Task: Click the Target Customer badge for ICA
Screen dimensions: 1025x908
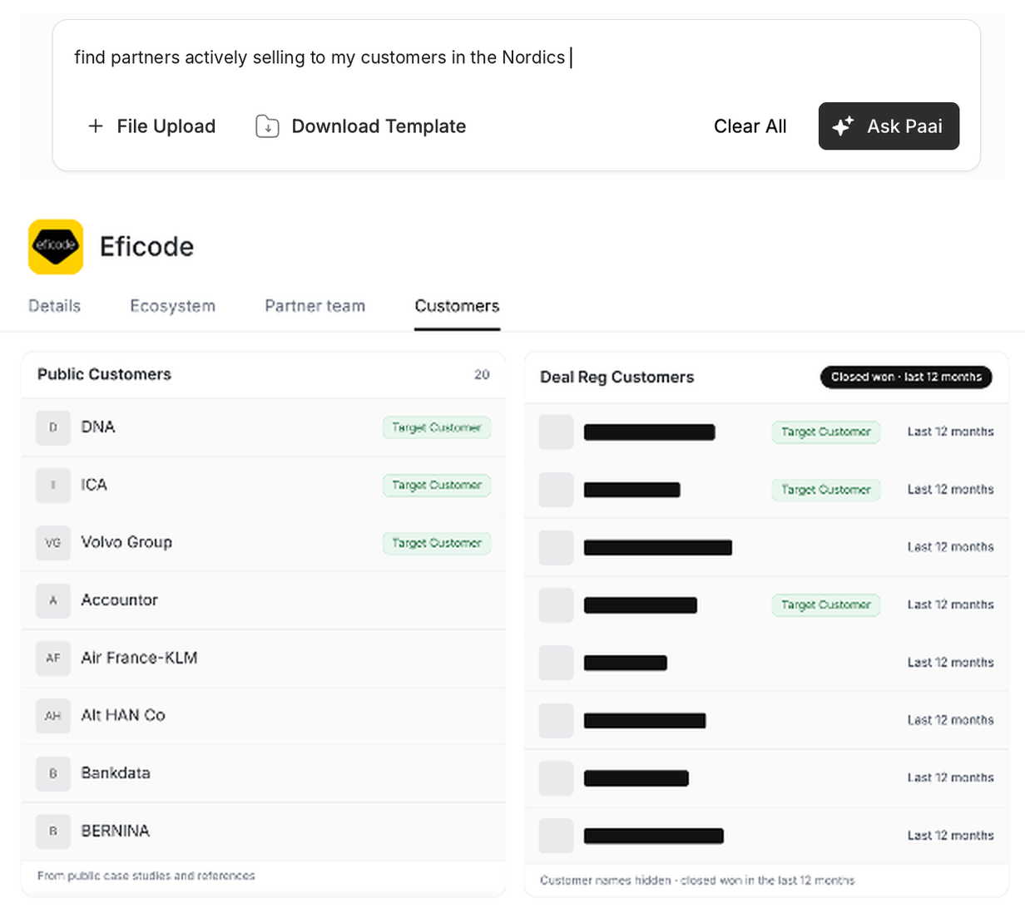Action: 437,485
